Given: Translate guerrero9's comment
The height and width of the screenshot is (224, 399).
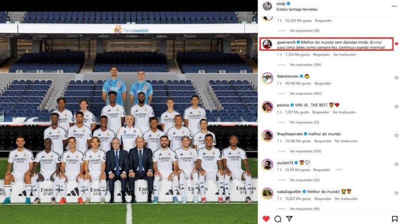Looking at the screenshot, I should (x=345, y=55).
